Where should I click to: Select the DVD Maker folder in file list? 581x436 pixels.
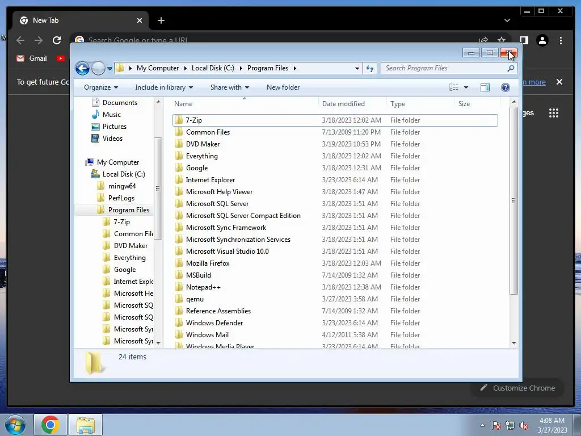335,144
